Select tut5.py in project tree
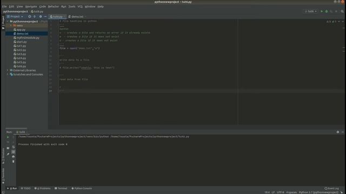 (x=19, y=63)
